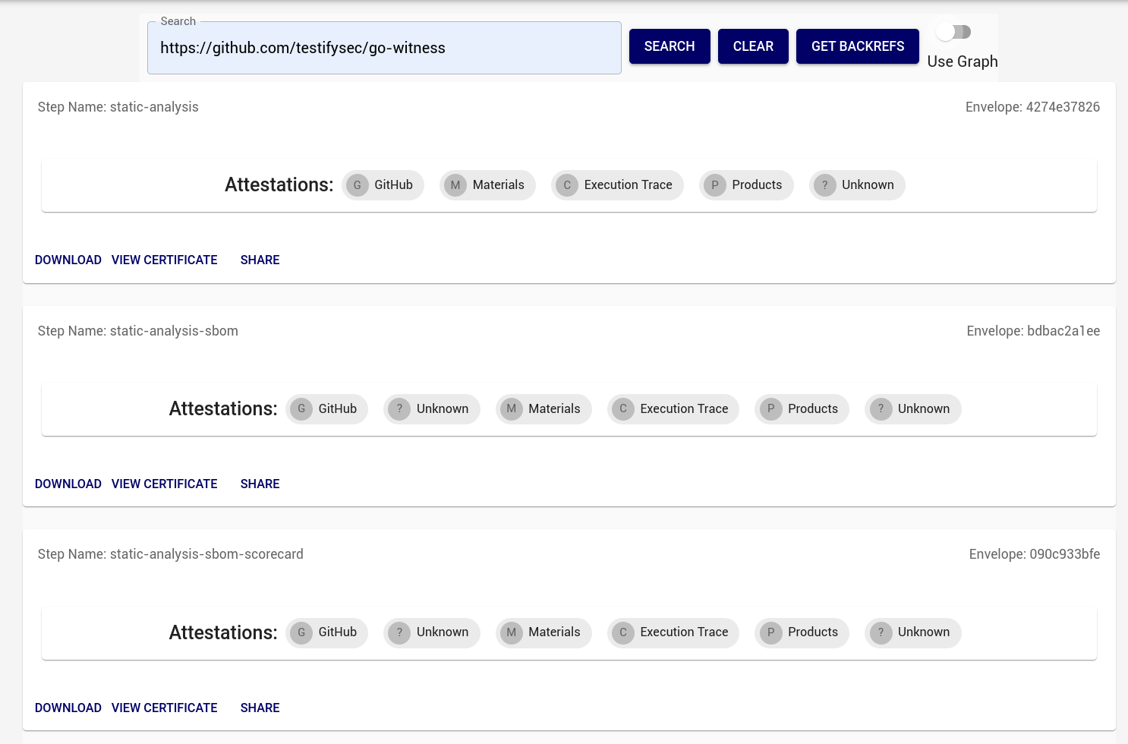
Task: Click 'Step Name: static-analysis-sbom-scorecard' text
Action: pyautogui.click(x=171, y=554)
